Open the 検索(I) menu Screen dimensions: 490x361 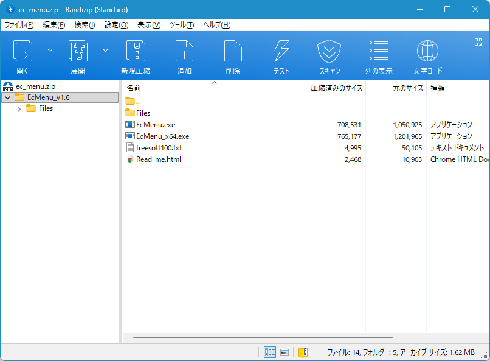[85, 25]
